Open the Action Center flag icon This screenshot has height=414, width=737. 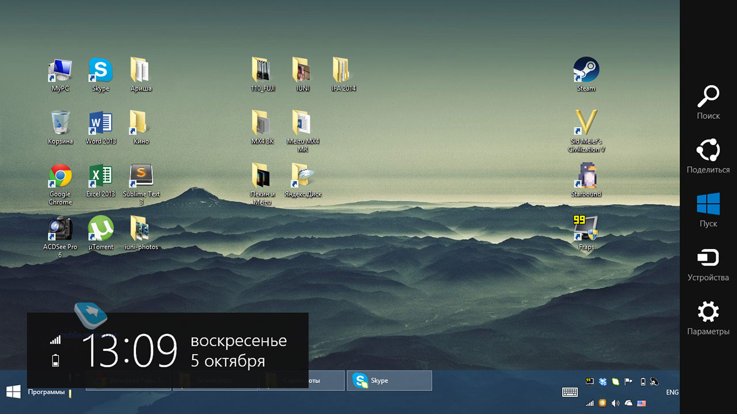coord(629,381)
